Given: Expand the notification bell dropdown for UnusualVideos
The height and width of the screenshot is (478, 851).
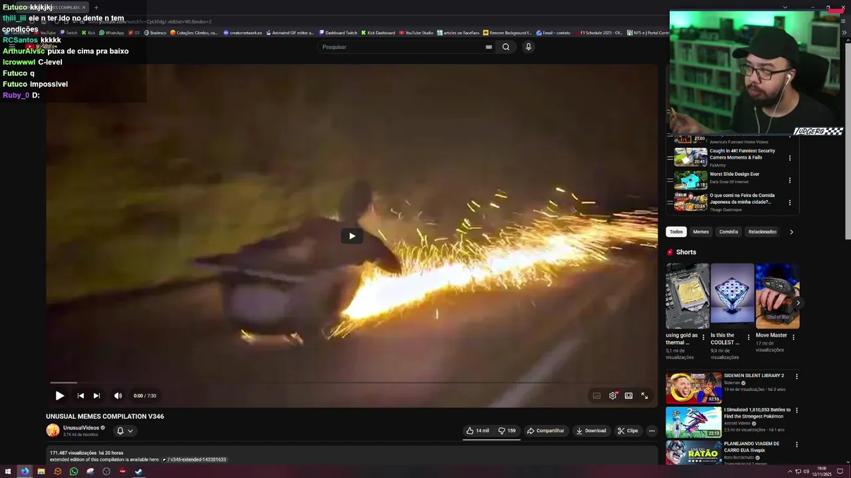Looking at the screenshot, I should click(x=125, y=431).
